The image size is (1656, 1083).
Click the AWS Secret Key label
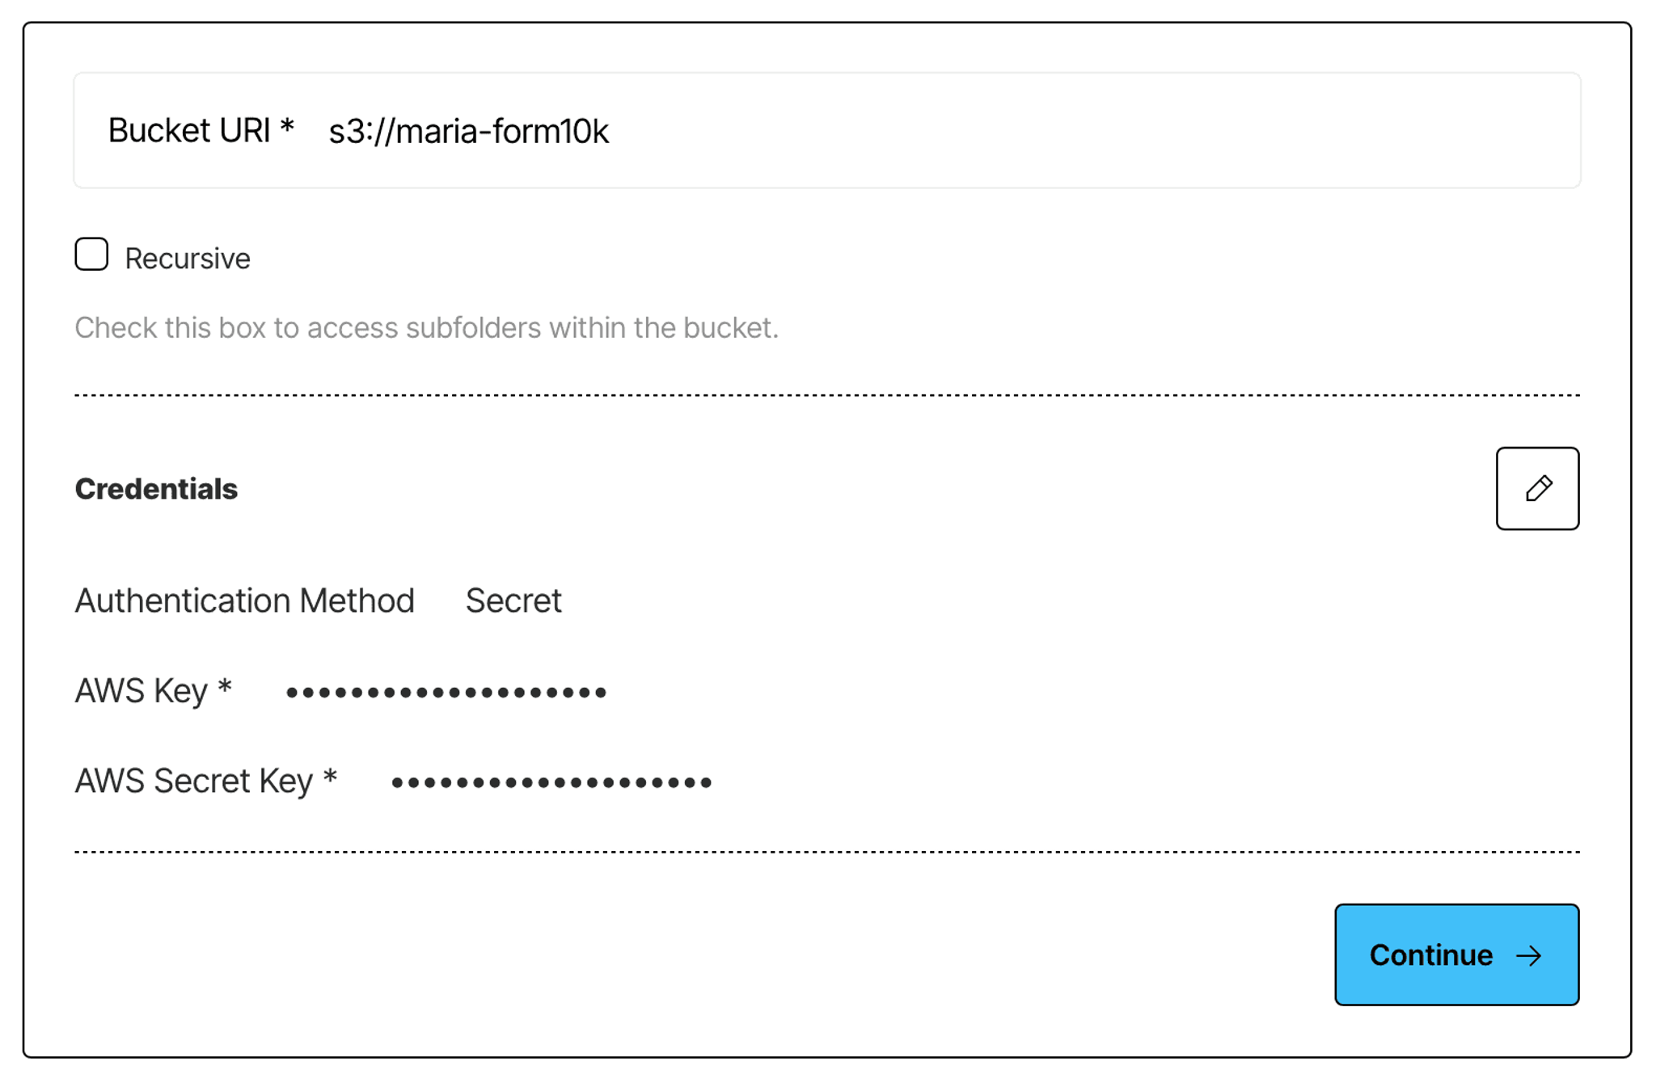[x=194, y=781]
